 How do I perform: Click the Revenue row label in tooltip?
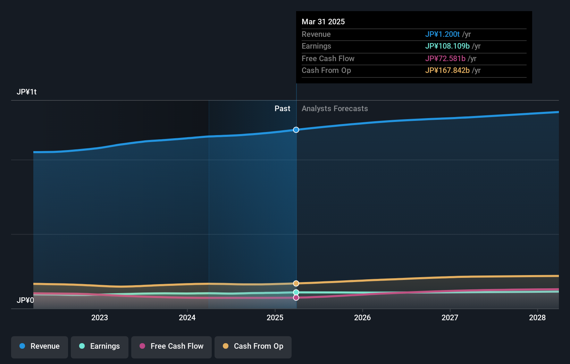pyautogui.click(x=316, y=34)
